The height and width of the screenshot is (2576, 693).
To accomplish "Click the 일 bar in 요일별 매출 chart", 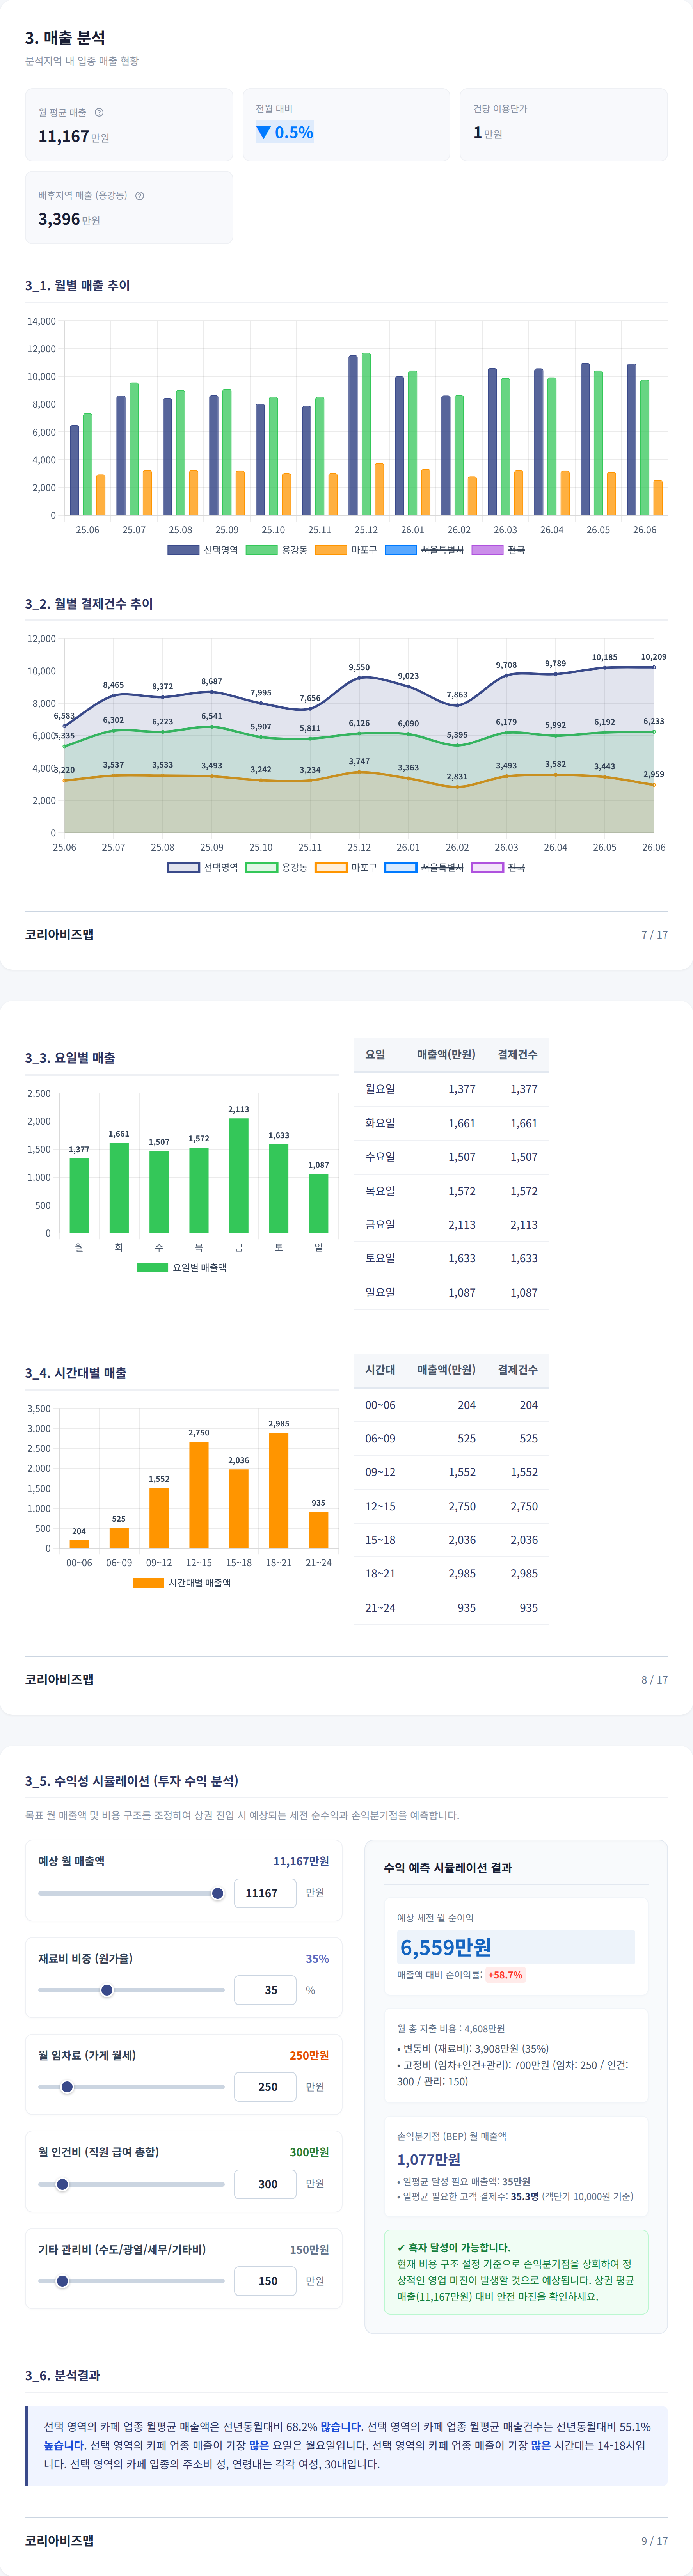I will pos(319,1203).
